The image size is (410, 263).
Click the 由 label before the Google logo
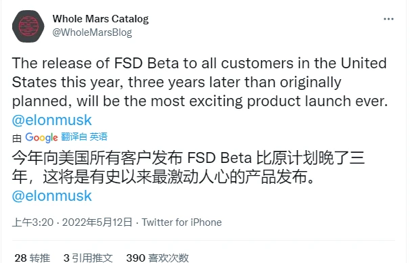[17, 138]
